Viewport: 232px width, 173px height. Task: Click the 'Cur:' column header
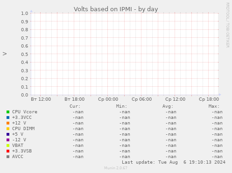coord(75,106)
